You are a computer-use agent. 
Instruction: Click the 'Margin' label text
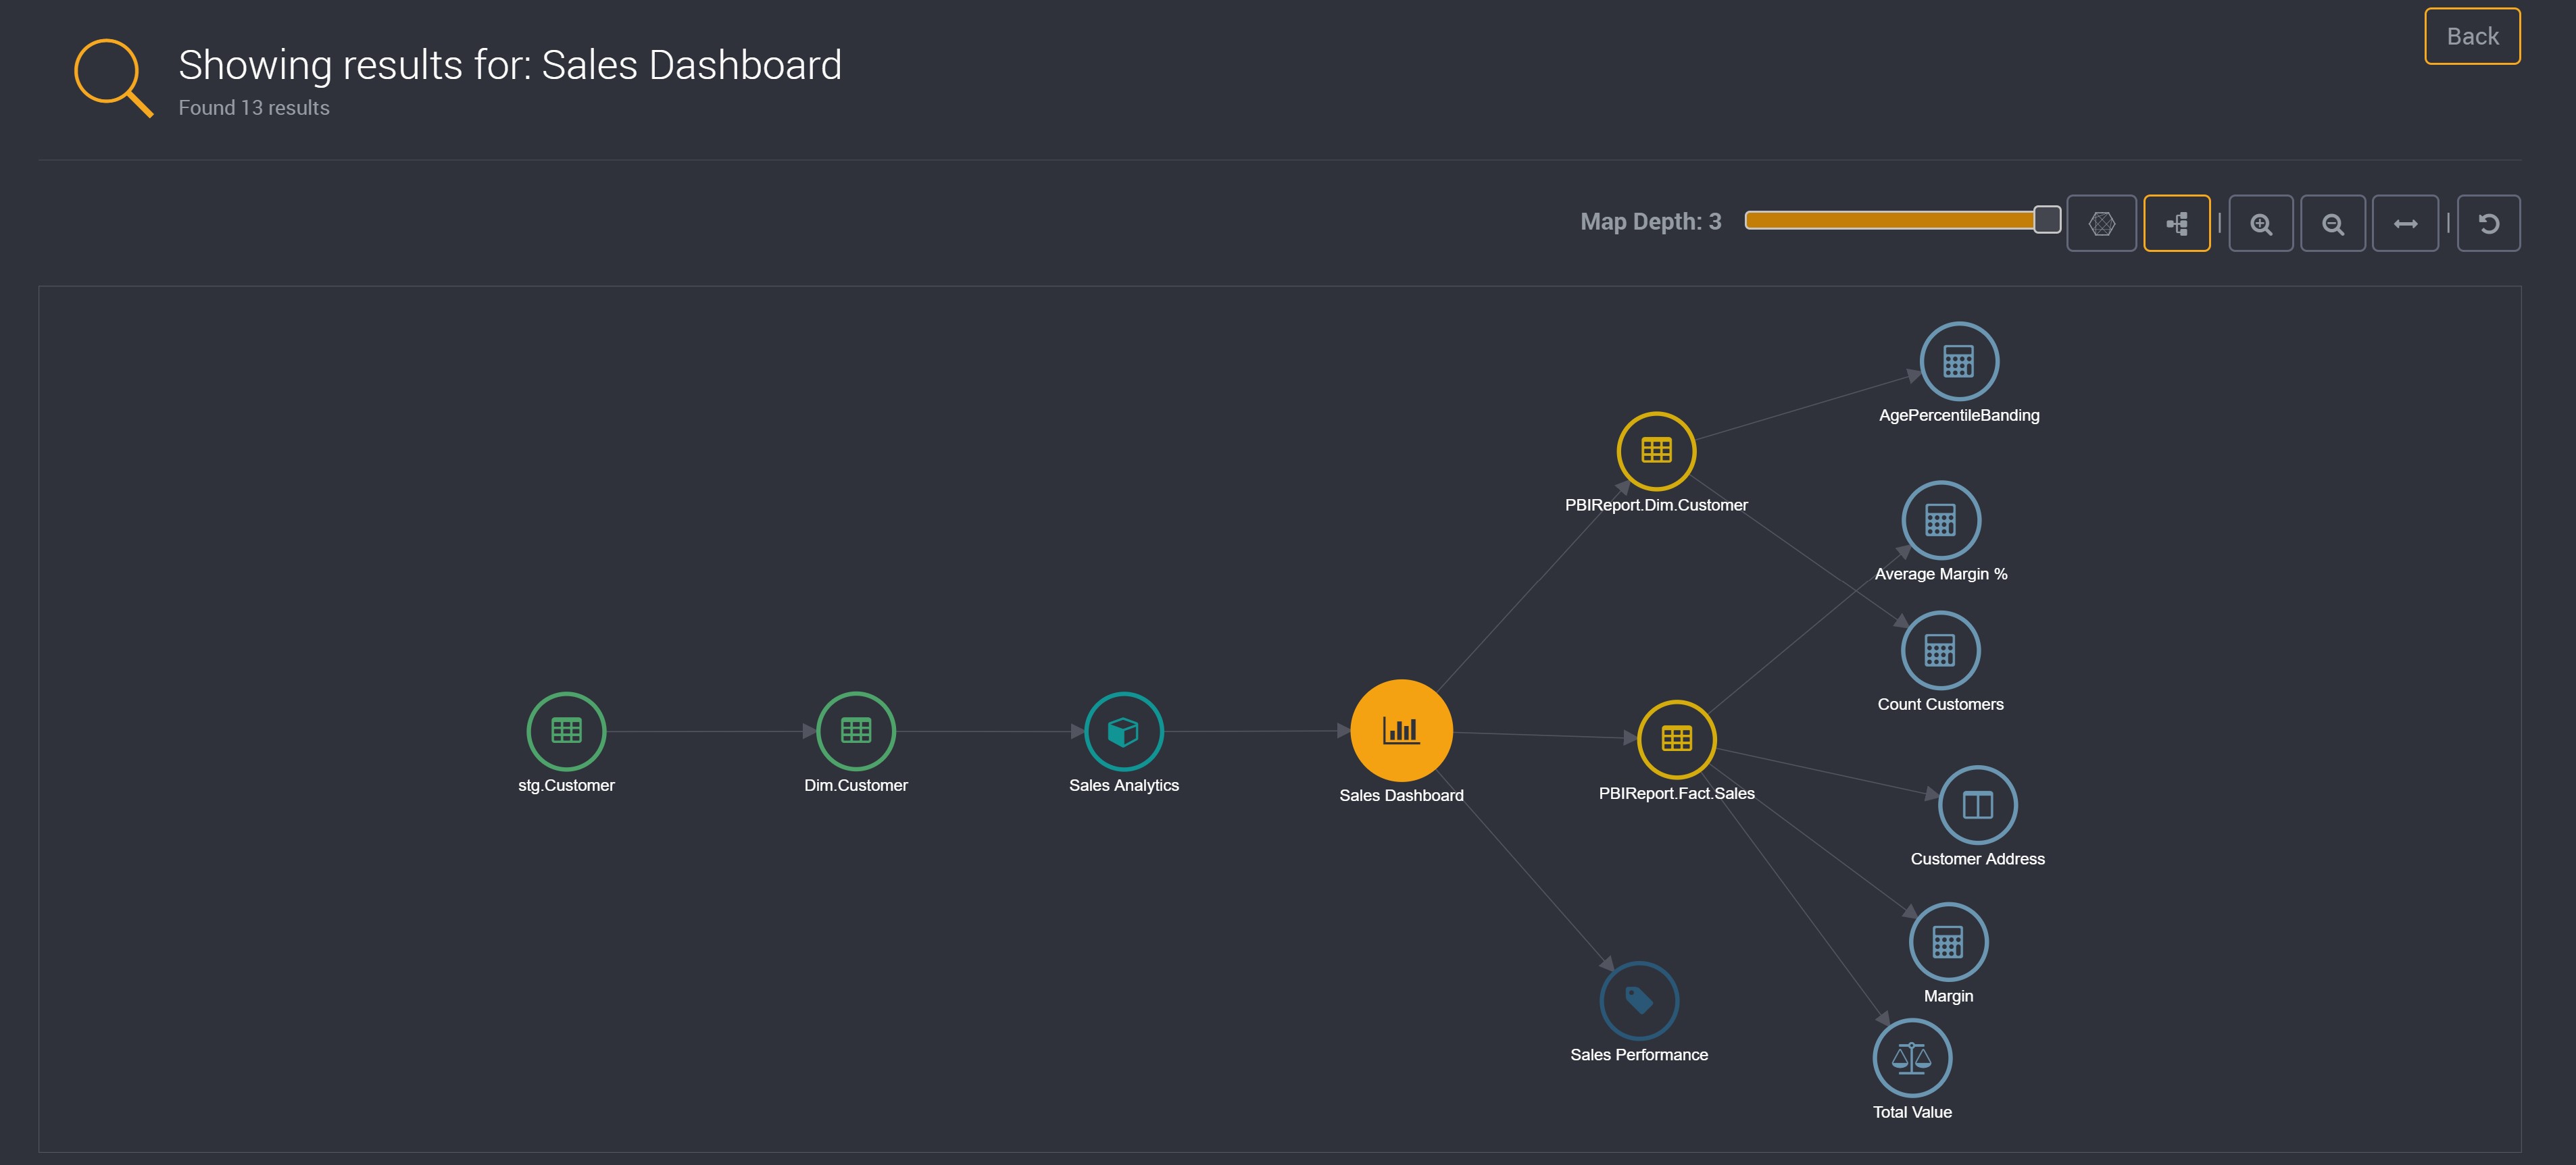[x=1948, y=996]
